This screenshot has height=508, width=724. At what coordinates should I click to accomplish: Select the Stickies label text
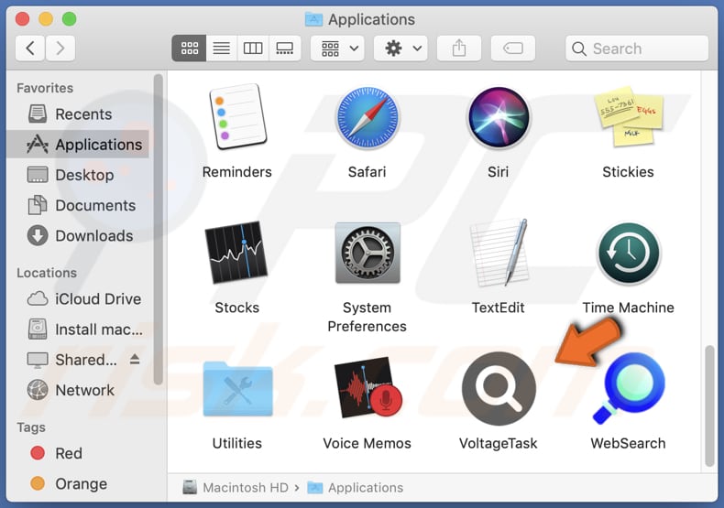(x=629, y=172)
